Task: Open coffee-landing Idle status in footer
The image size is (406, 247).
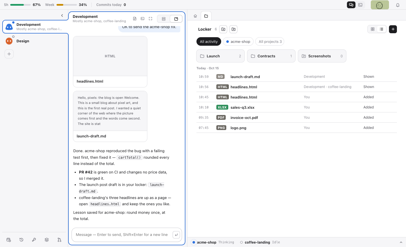Action: click(260, 242)
